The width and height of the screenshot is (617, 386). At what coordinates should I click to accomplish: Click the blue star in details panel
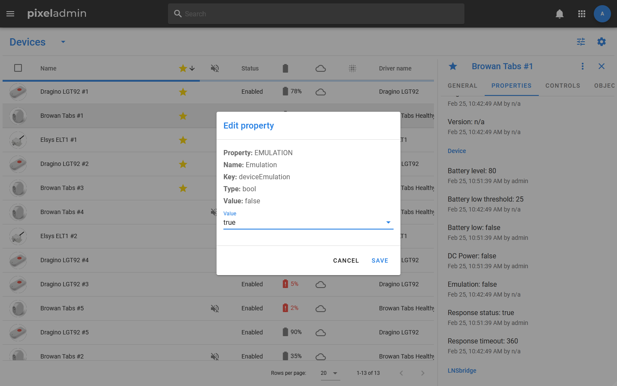pyautogui.click(x=453, y=66)
